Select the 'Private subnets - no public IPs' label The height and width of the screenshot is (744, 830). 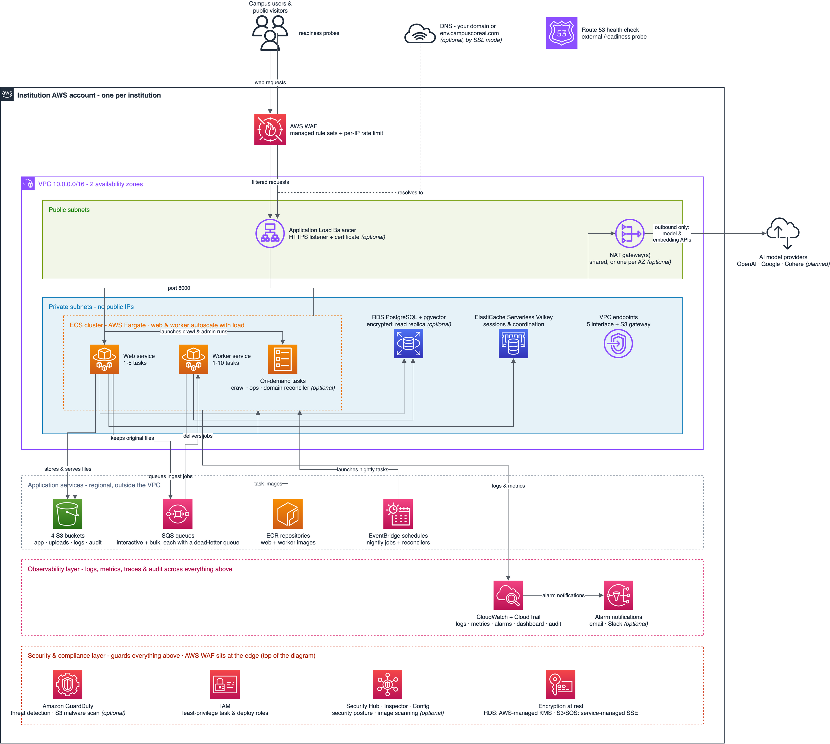tap(91, 307)
